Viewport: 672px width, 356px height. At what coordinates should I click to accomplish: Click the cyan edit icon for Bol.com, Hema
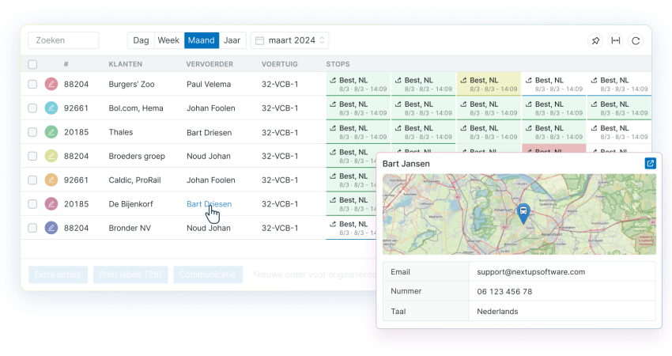51,108
